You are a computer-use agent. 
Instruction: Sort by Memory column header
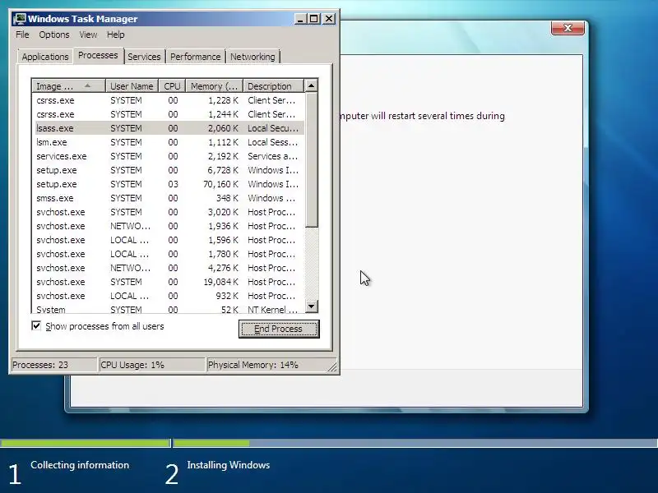coord(215,86)
